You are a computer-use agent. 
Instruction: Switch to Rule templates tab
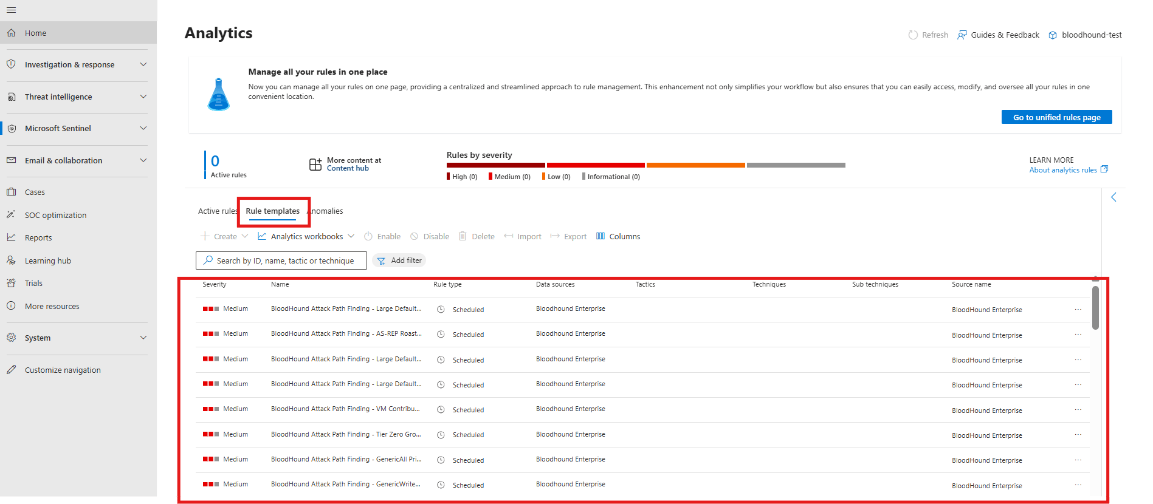point(273,211)
